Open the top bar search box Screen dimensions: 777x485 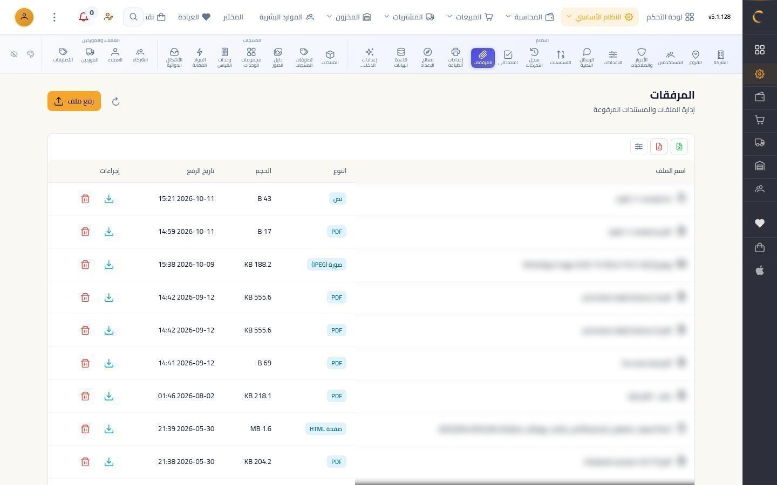133,17
